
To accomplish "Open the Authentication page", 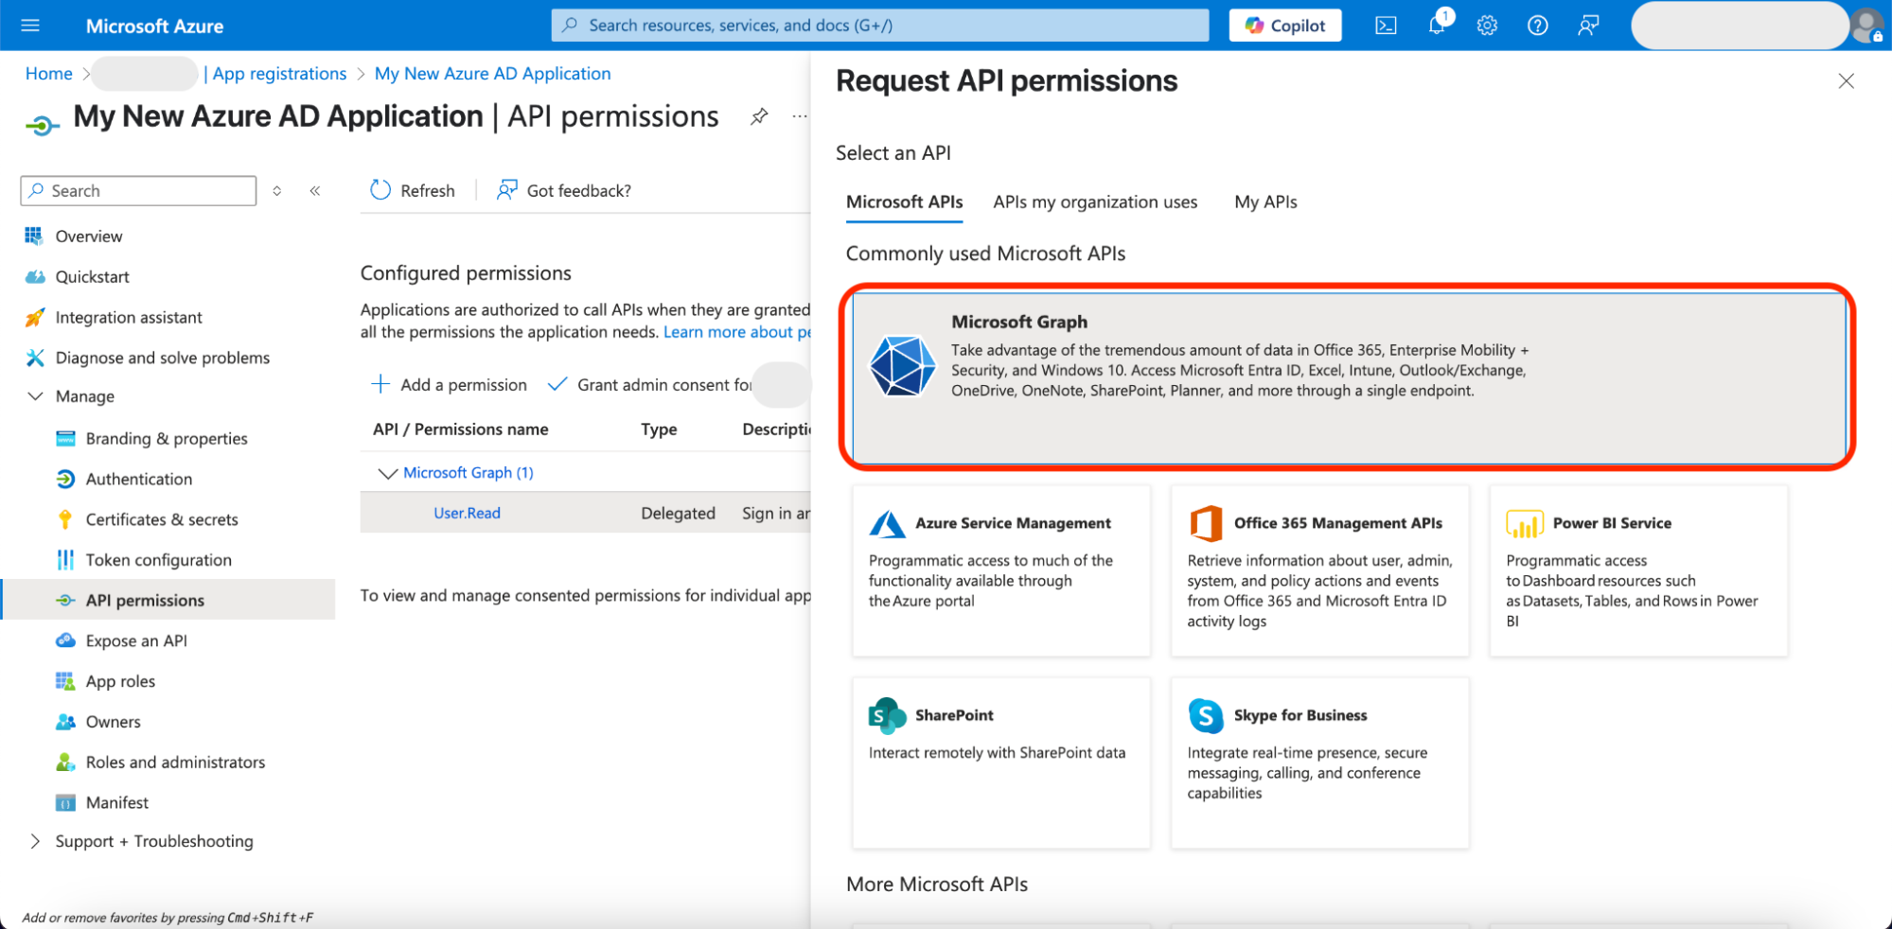I will coord(139,480).
